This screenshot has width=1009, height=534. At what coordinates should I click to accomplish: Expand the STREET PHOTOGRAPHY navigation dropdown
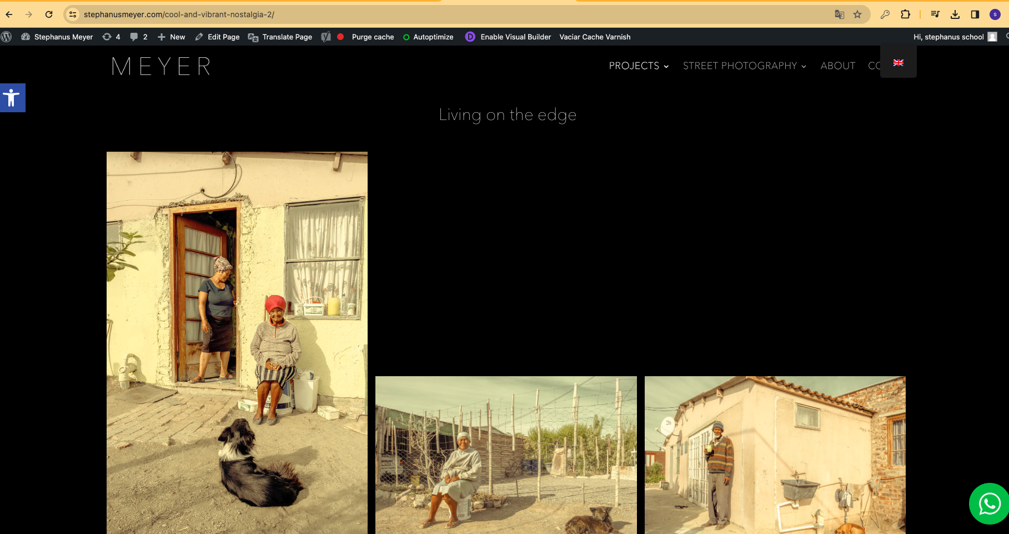[x=744, y=66]
